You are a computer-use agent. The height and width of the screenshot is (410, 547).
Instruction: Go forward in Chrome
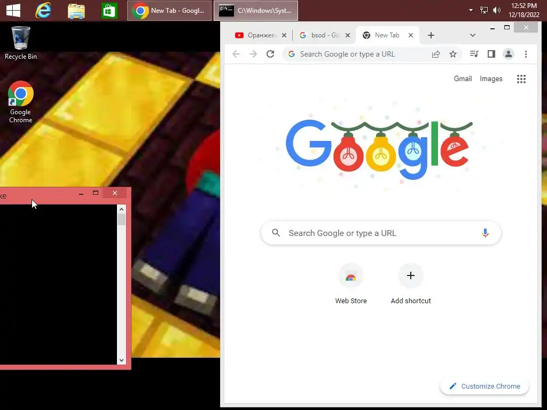[253, 54]
